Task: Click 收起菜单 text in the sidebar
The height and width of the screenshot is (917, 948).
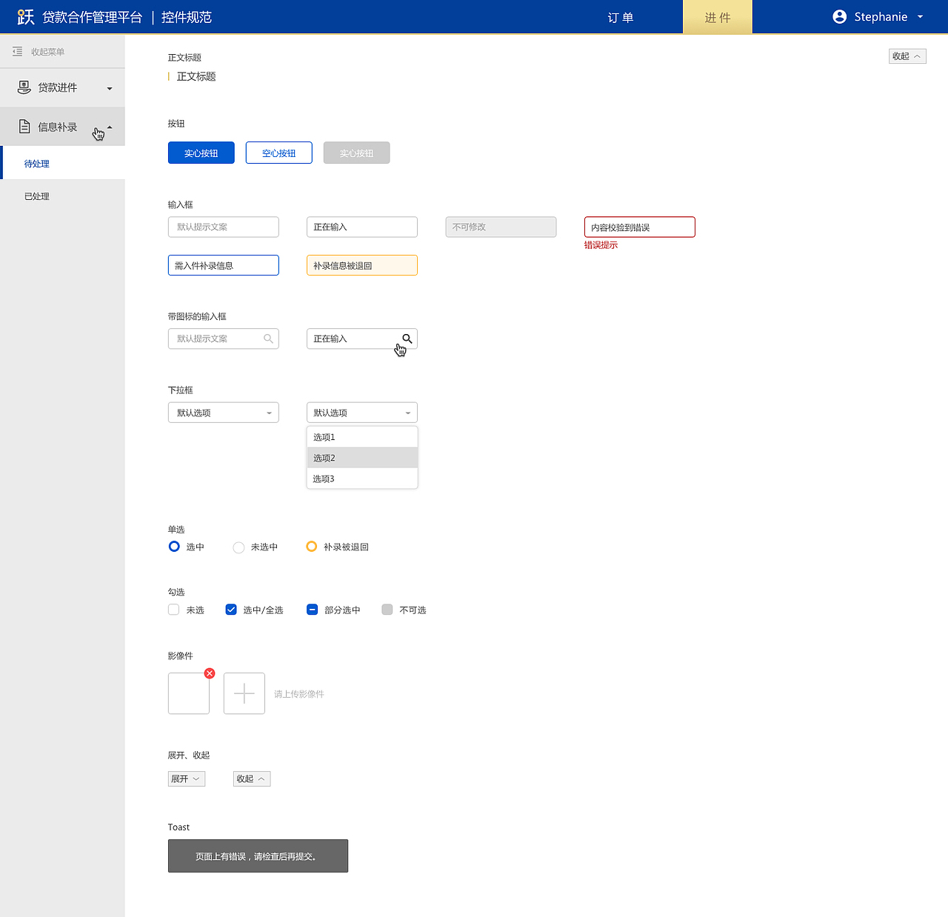Action: (48, 52)
